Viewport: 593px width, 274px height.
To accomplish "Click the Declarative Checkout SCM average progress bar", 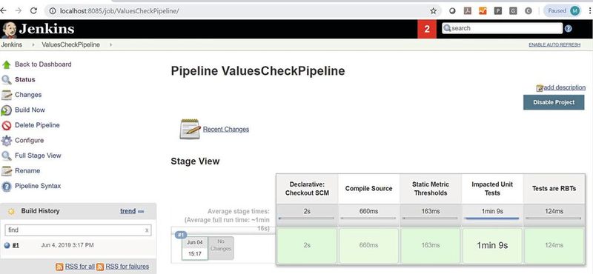I will click(307, 218).
